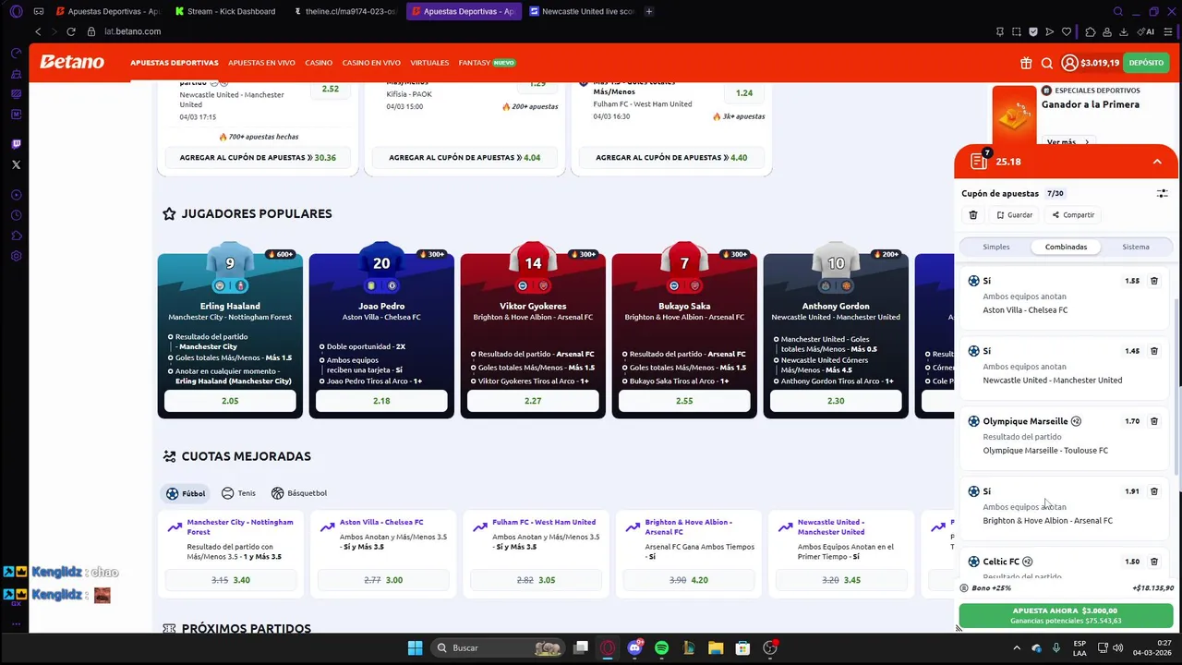Select the Fútbol sport filter
The height and width of the screenshot is (665, 1182).
pyautogui.click(x=186, y=493)
